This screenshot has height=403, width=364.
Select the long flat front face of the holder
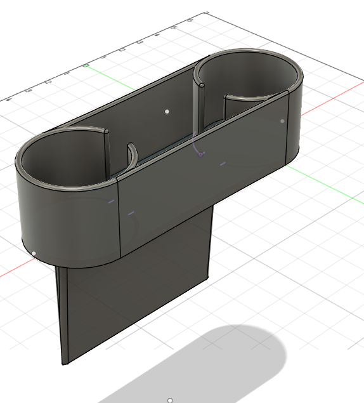[x=203, y=175]
